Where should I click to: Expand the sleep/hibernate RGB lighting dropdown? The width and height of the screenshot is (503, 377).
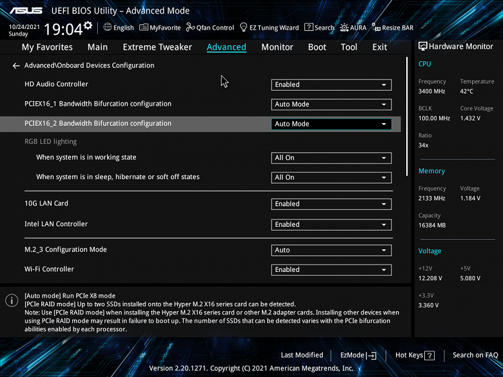click(331, 178)
